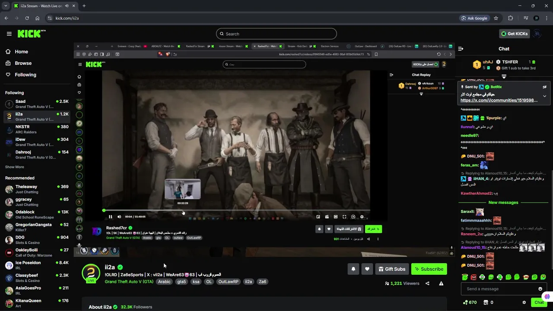The height and width of the screenshot is (311, 553).
Task: Click the Gift Subs button
Action: 392,269
